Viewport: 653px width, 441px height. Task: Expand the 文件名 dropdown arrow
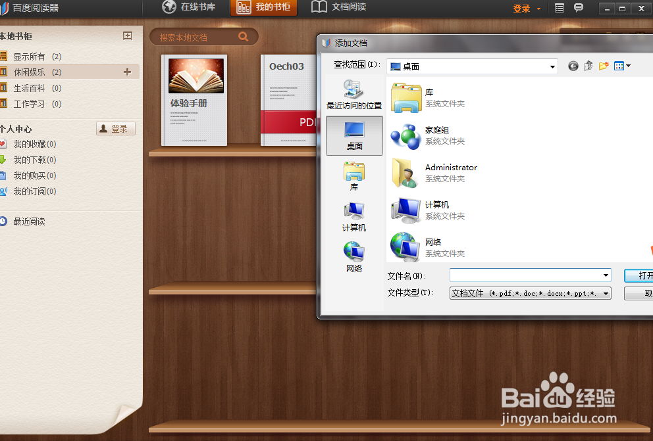[606, 275]
